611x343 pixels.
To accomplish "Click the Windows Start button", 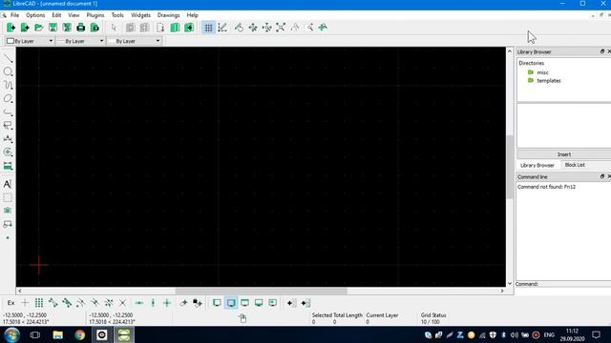I will 12,334.
